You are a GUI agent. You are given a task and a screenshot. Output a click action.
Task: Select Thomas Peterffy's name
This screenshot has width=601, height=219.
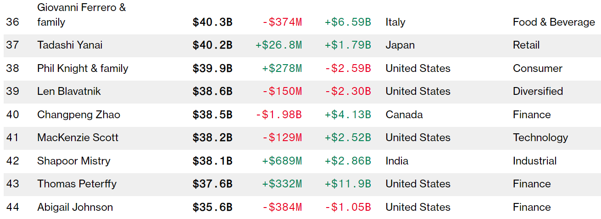[77, 184]
